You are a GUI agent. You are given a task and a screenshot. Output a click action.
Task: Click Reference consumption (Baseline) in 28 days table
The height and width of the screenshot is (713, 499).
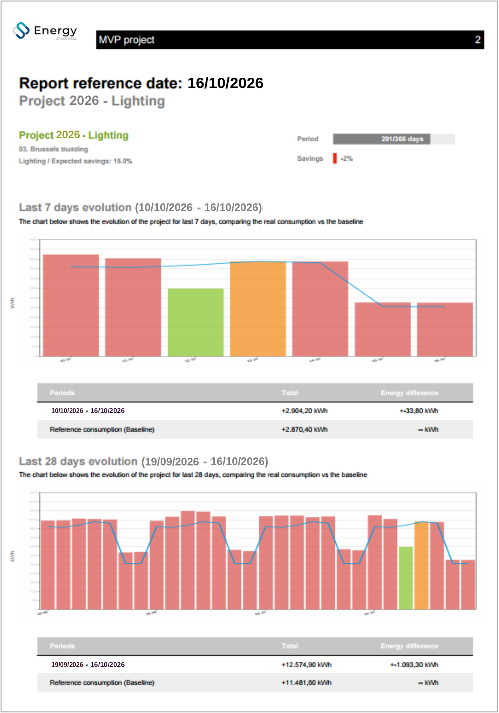102,683
